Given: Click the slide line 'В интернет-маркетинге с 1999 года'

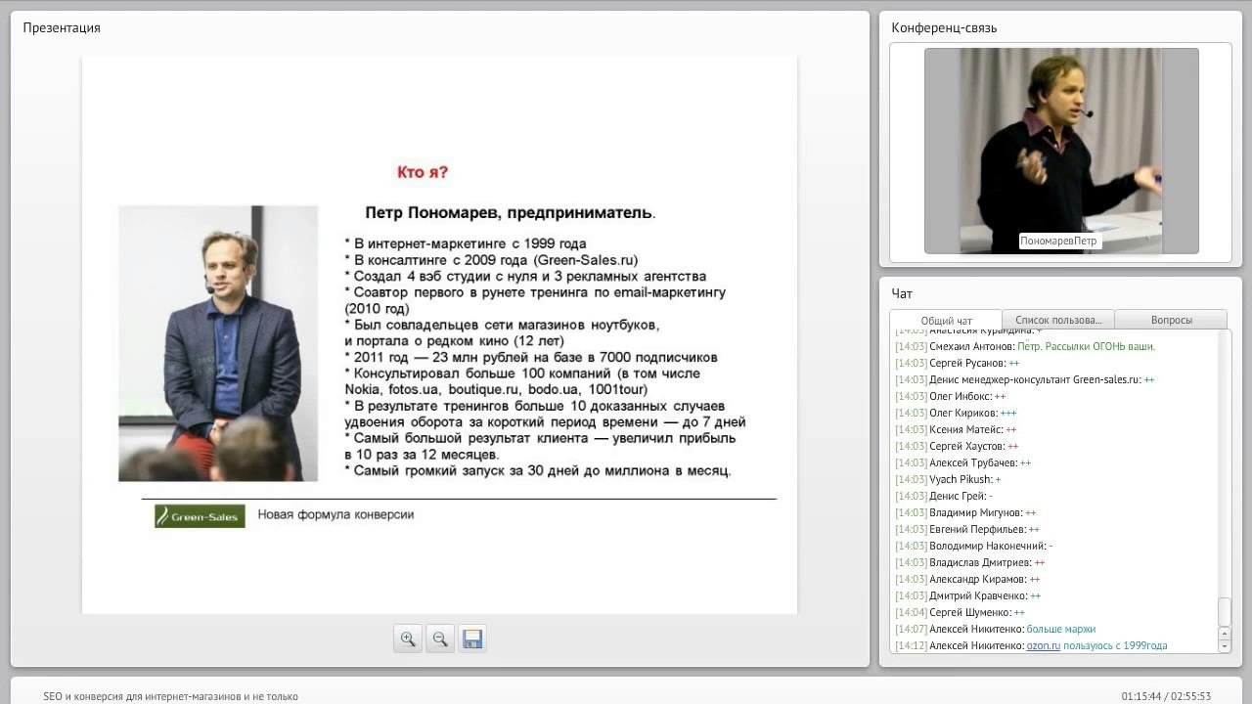Looking at the screenshot, I should click(x=466, y=243).
